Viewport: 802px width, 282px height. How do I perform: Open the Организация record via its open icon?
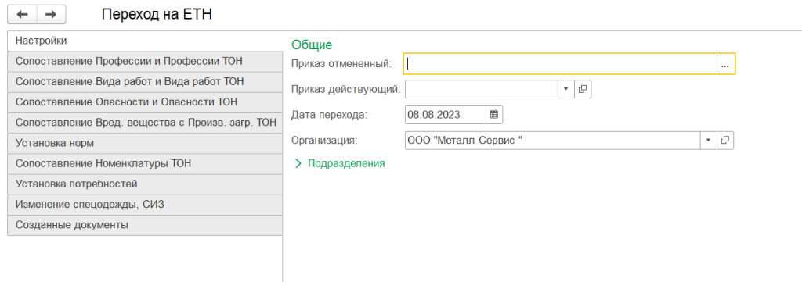(x=724, y=141)
